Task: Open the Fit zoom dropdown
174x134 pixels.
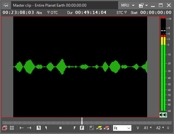Action: click(122, 128)
